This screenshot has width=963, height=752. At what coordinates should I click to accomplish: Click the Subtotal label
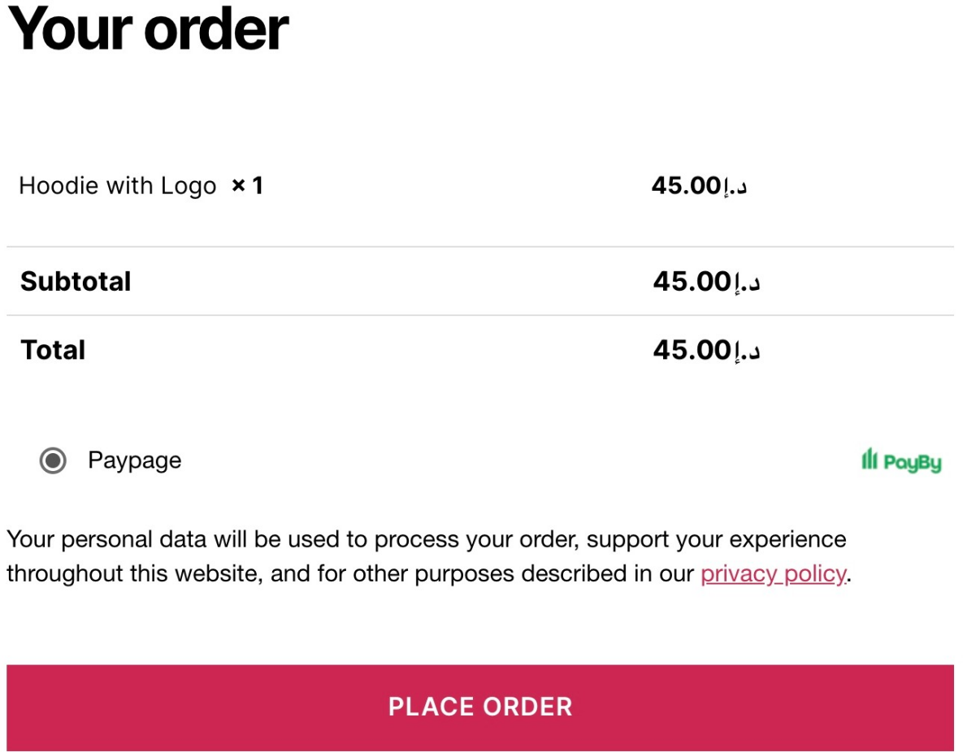pyautogui.click(x=76, y=282)
